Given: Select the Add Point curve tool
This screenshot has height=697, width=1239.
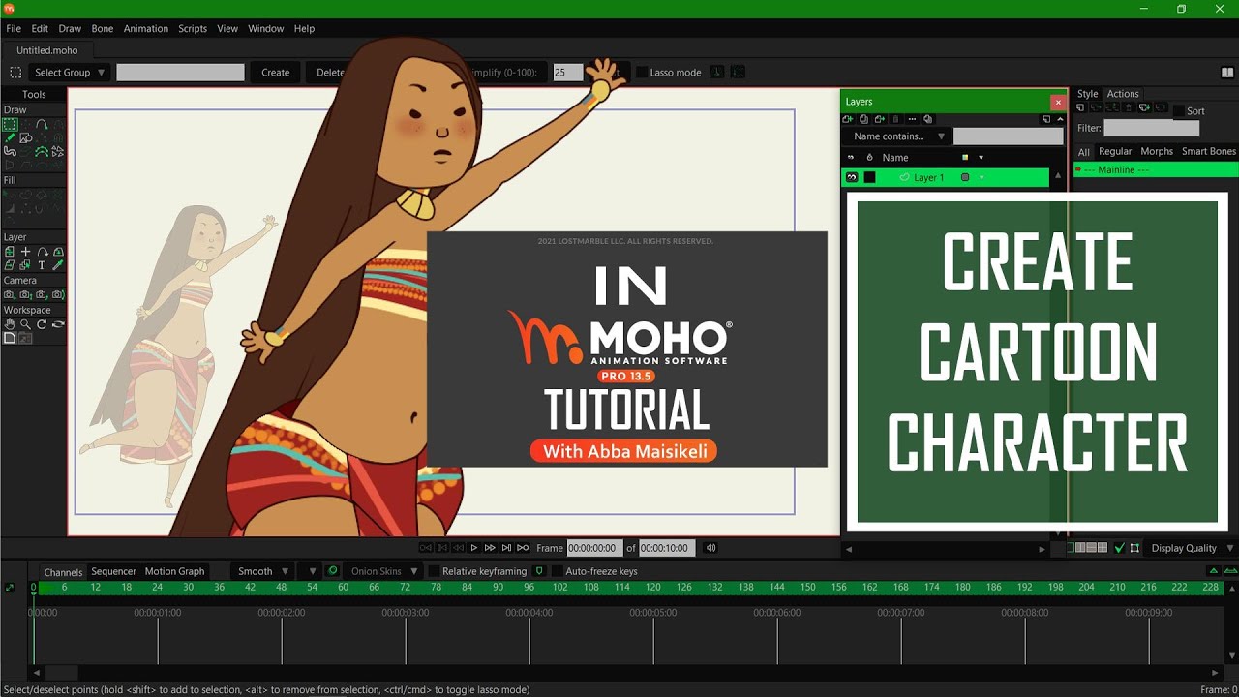Looking at the screenshot, I should 42,125.
